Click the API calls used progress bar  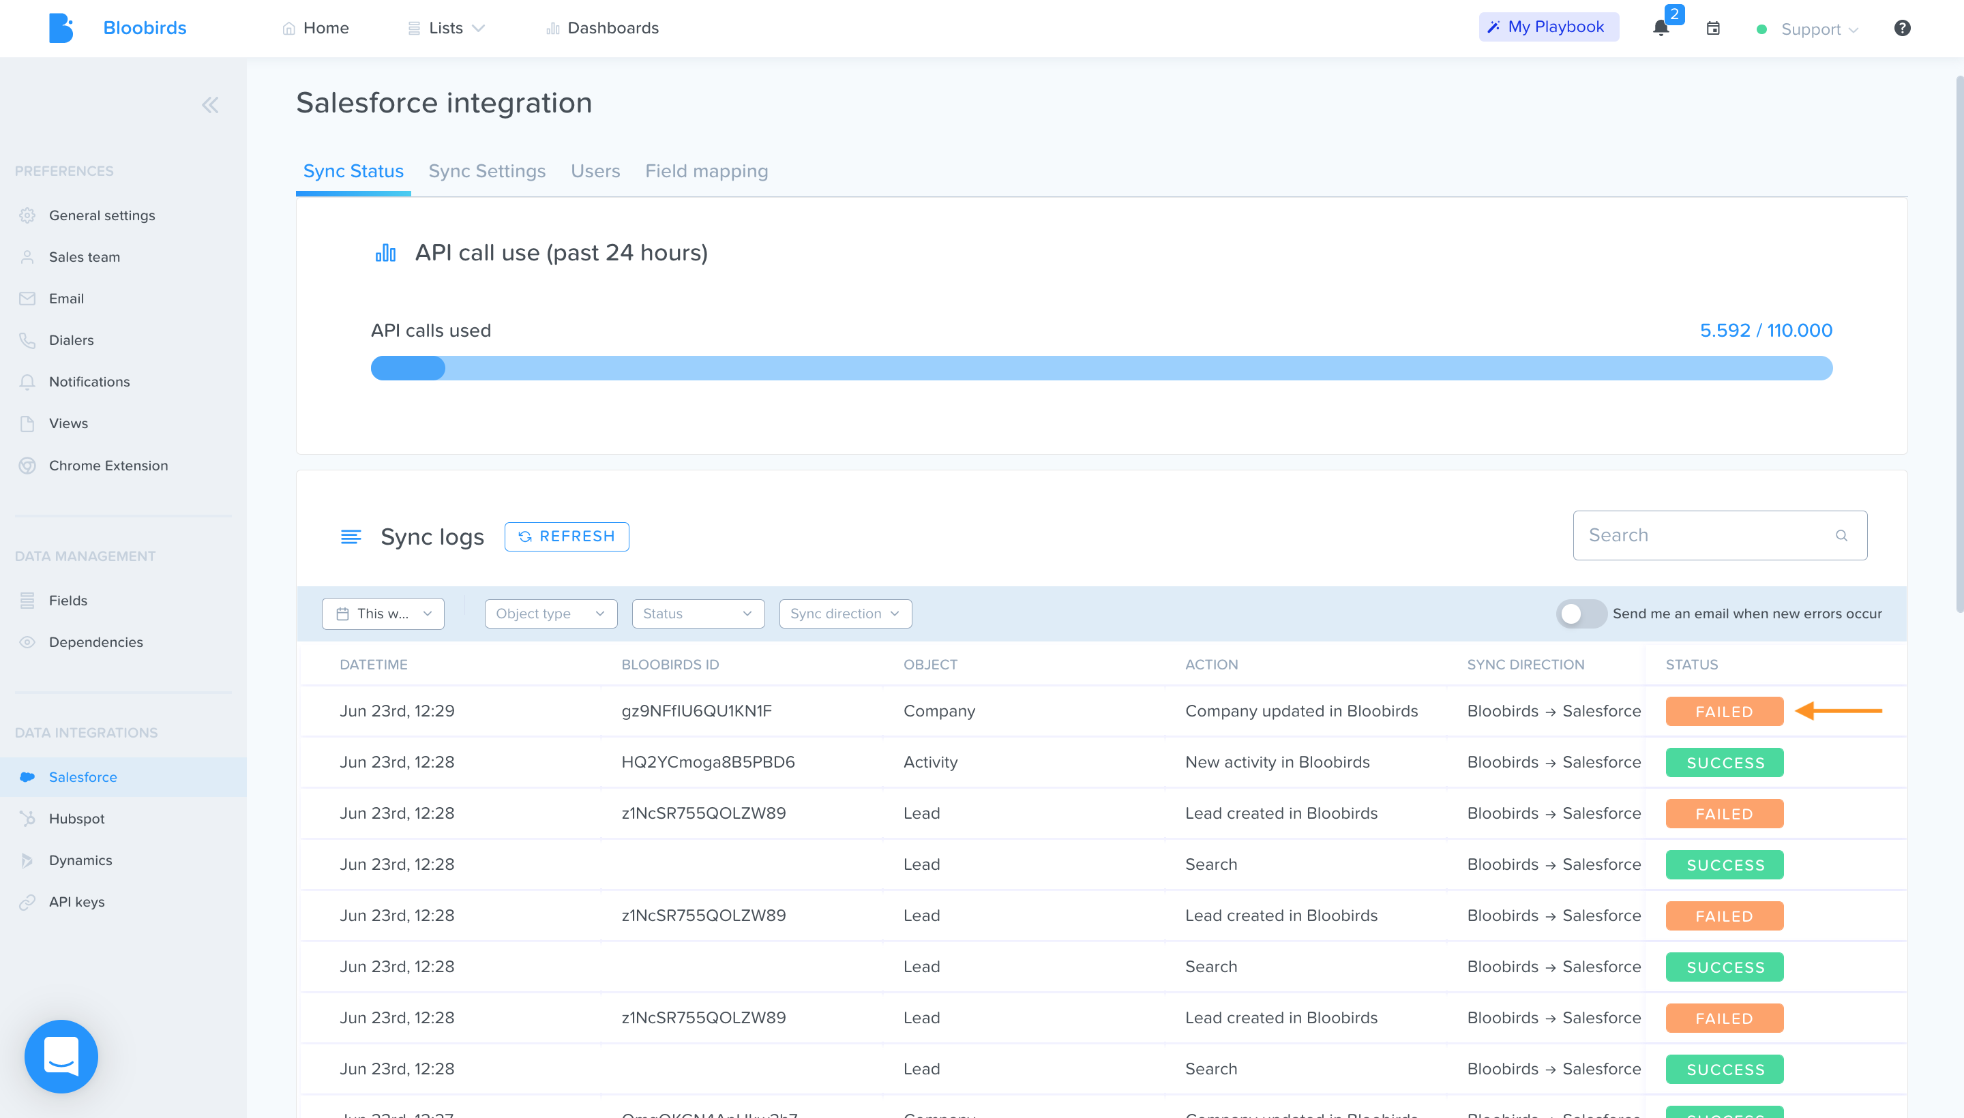pos(1101,368)
